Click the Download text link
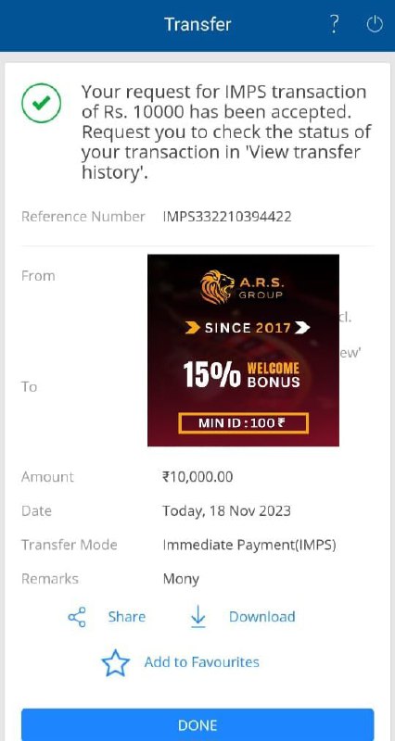The width and height of the screenshot is (395, 741). pos(262,617)
